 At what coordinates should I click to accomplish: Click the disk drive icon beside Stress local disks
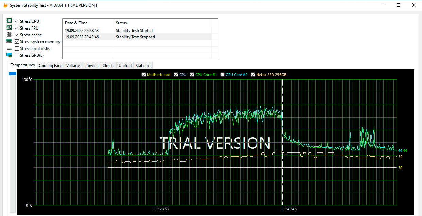point(9,49)
